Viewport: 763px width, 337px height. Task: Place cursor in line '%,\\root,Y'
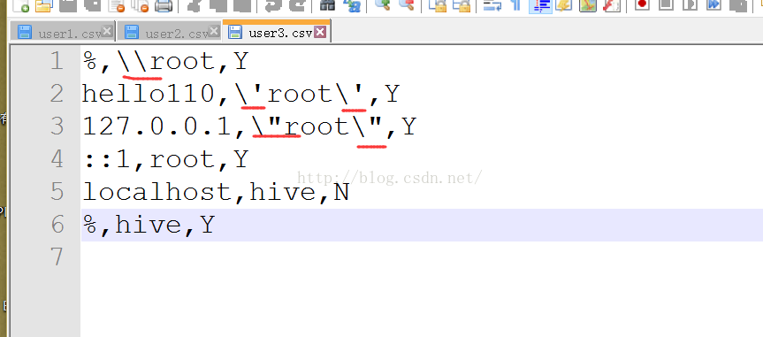[165, 62]
